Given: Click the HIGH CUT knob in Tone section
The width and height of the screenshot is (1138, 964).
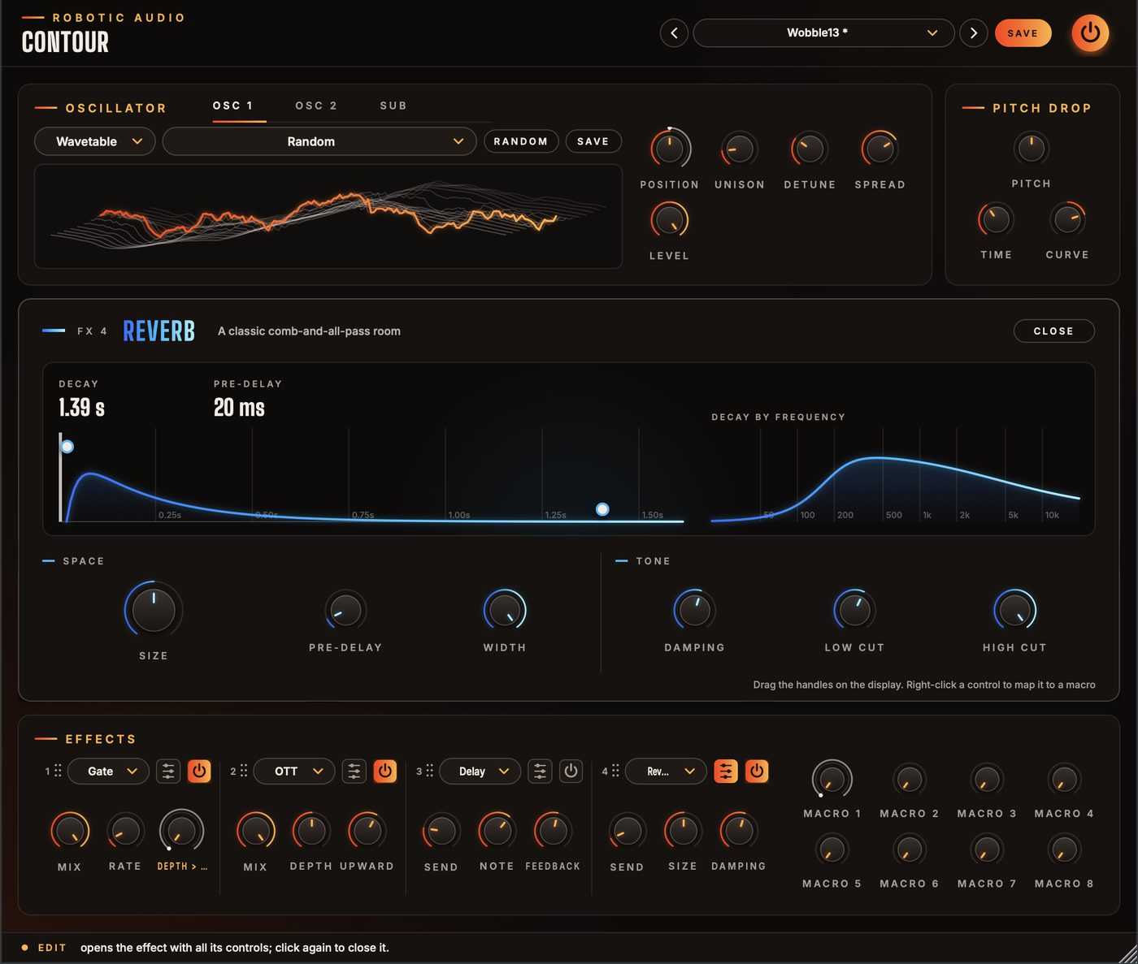Looking at the screenshot, I should (x=1014, y=610).
